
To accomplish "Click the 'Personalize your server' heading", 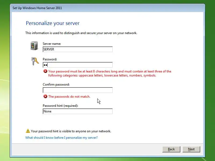I will pos(53,23).
